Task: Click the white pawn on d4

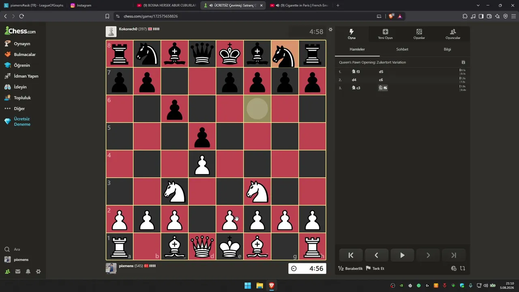Action: click(x=202, y=164)
